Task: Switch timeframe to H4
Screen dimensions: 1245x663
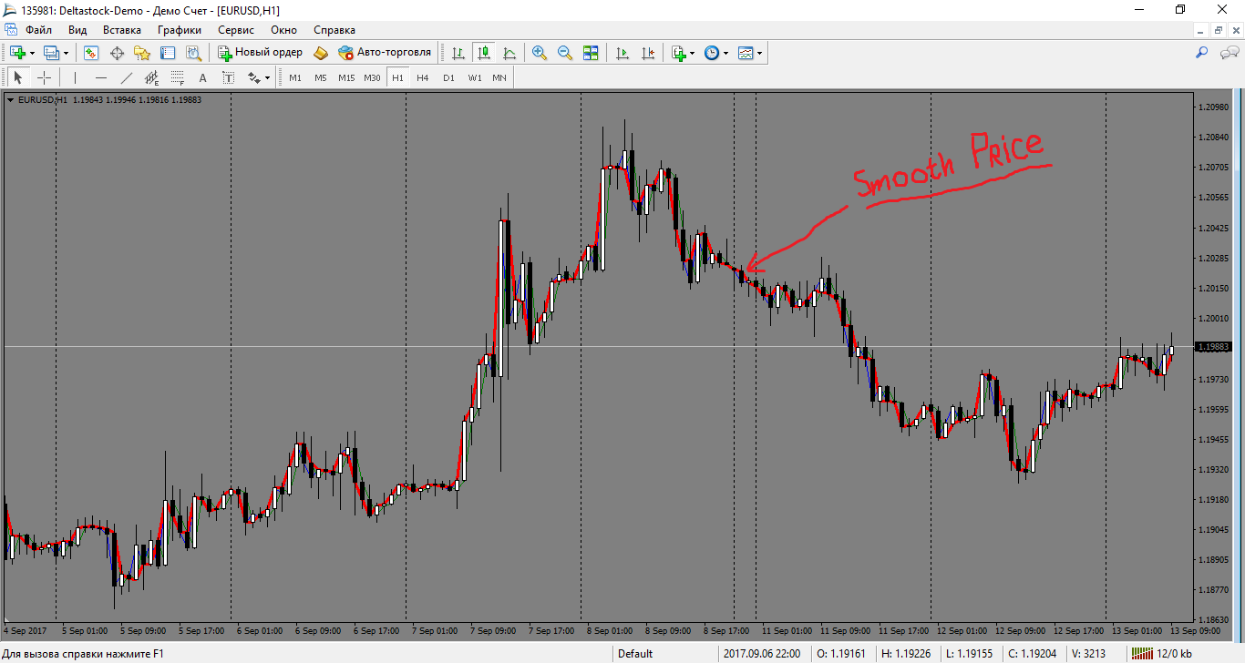Action: [423, 77]
